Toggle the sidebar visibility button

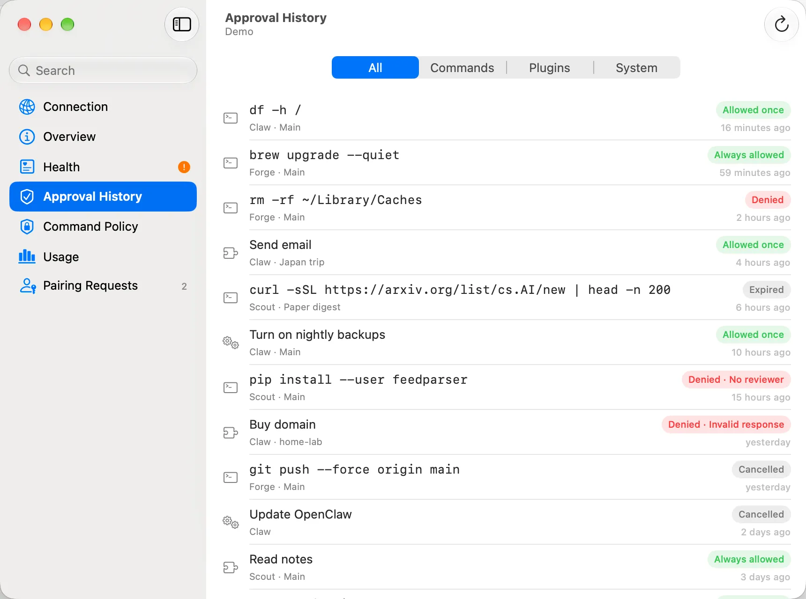pos(182,24)
